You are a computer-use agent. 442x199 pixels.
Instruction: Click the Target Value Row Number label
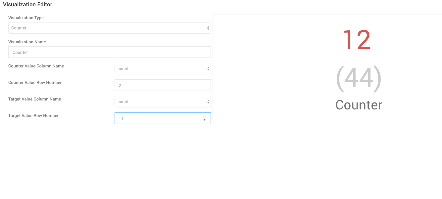click(33, 116)
